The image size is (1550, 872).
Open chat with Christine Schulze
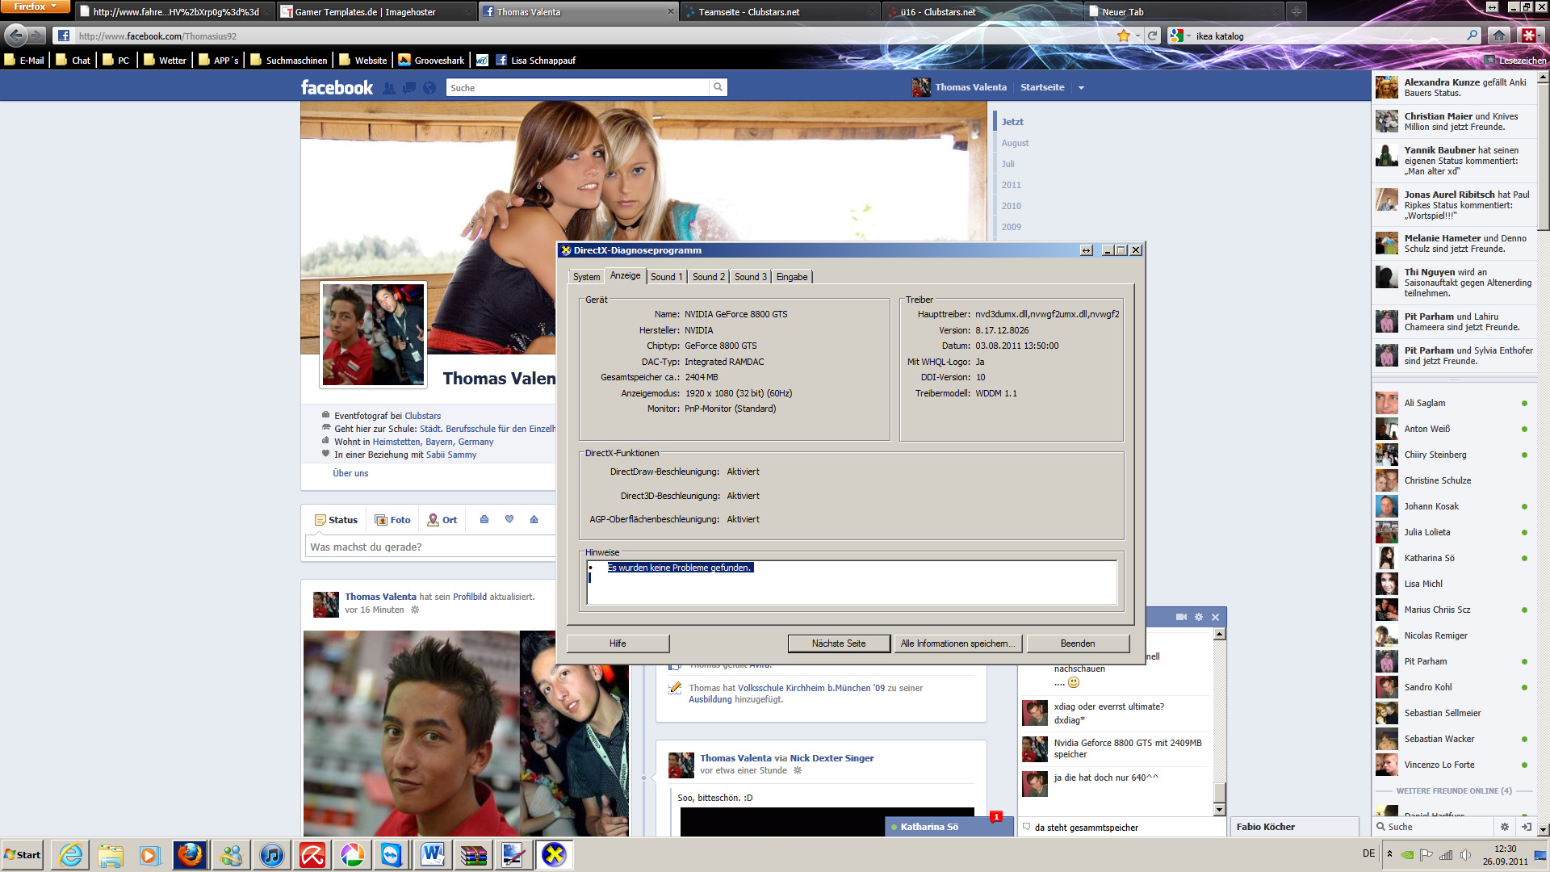click(x=1452, y=480)
